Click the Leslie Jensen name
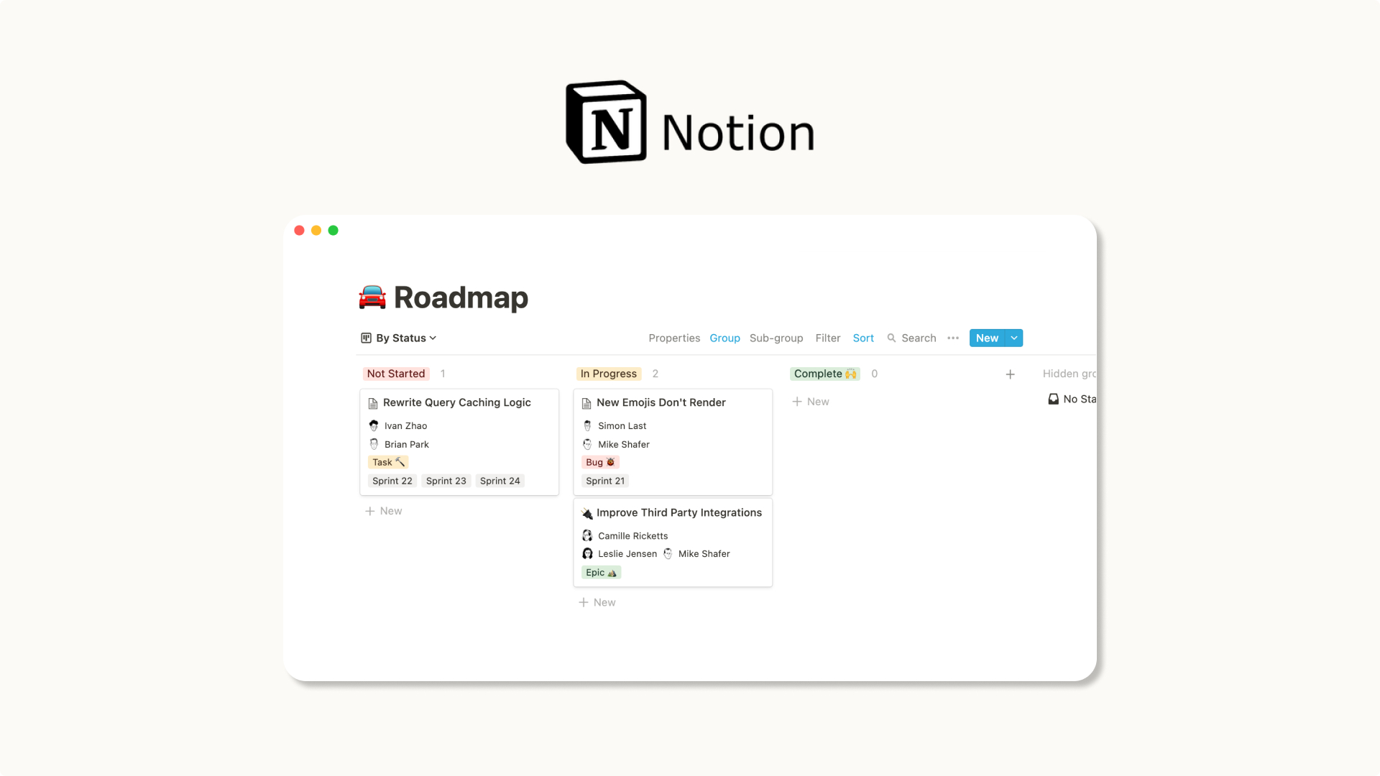The height and width of the screenshot is (776, 1380). pyautogui.click(x=627, y=554)
